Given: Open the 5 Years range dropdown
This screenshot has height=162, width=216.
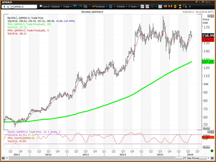Looking at the screenshot, I should click(x=133, y=6).
